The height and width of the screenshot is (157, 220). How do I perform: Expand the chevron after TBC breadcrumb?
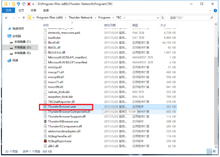124,18
